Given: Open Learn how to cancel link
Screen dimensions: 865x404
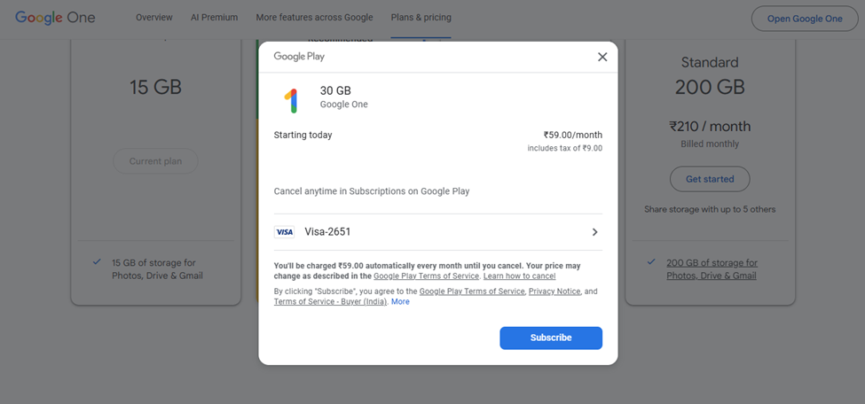Looking at the screenshot, I should tap(519, 276).
